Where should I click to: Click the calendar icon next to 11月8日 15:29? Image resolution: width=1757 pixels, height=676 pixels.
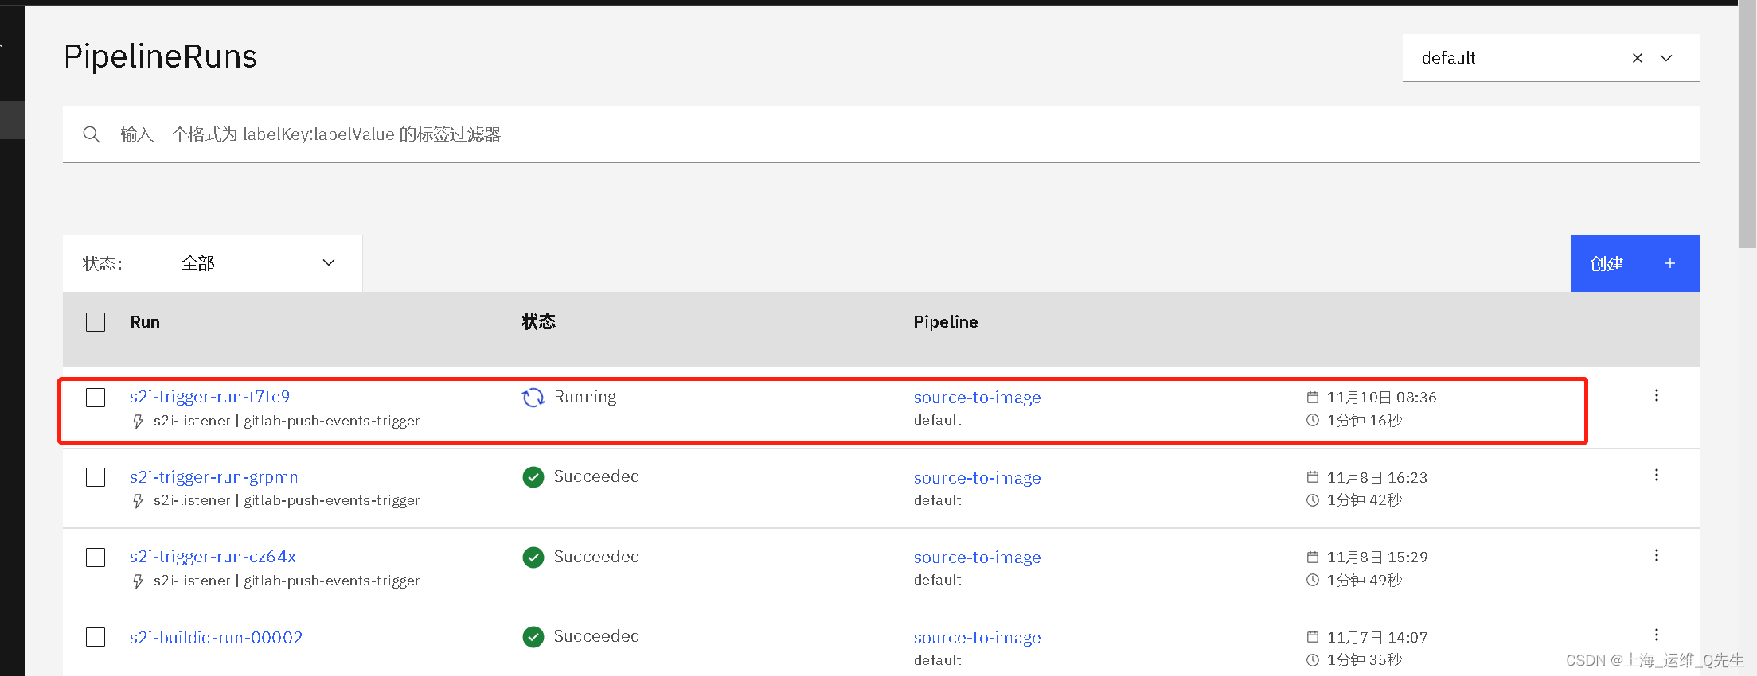click(1313, 557)
